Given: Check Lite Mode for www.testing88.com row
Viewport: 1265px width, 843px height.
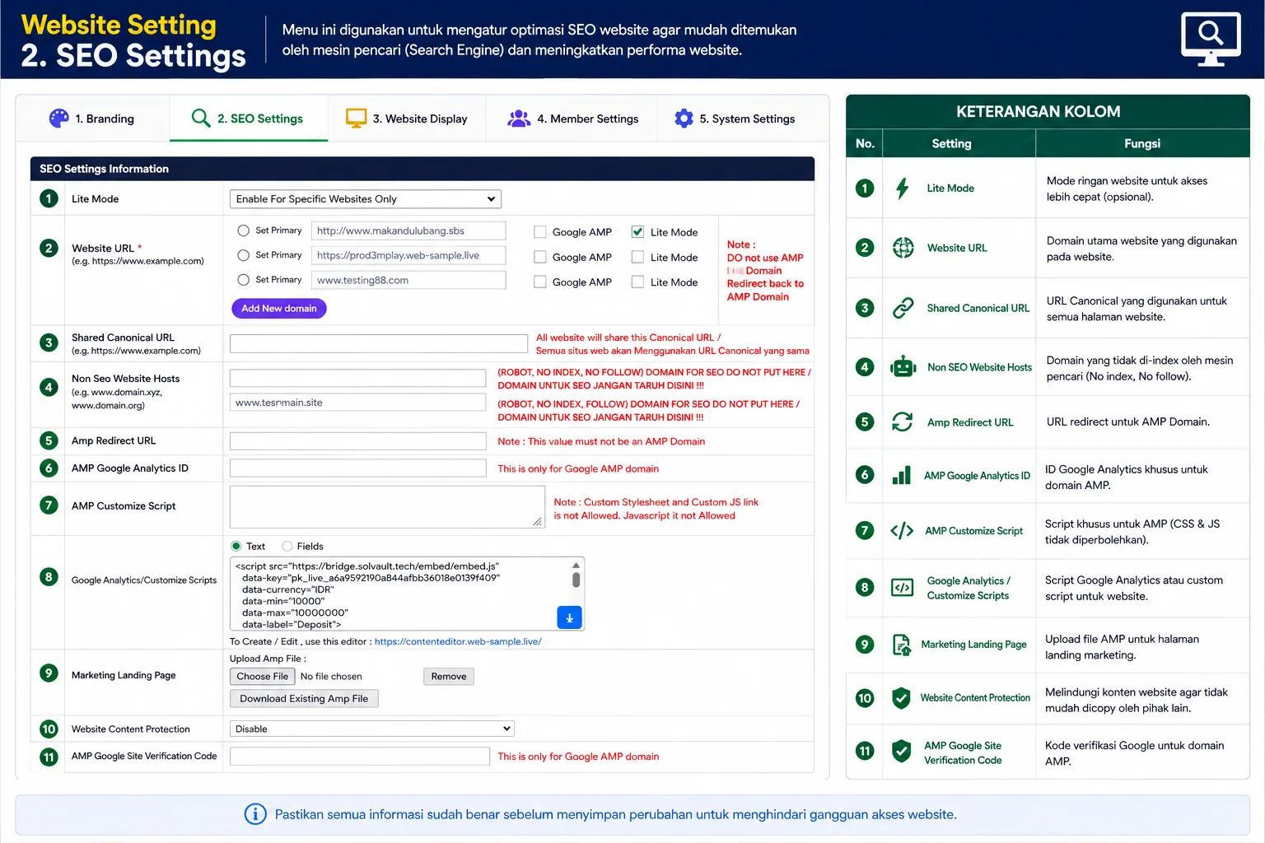Looking at the screenshot, I should point(637,282).
